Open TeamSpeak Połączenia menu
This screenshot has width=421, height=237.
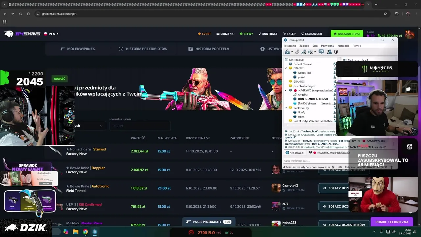tap(290, 46)
